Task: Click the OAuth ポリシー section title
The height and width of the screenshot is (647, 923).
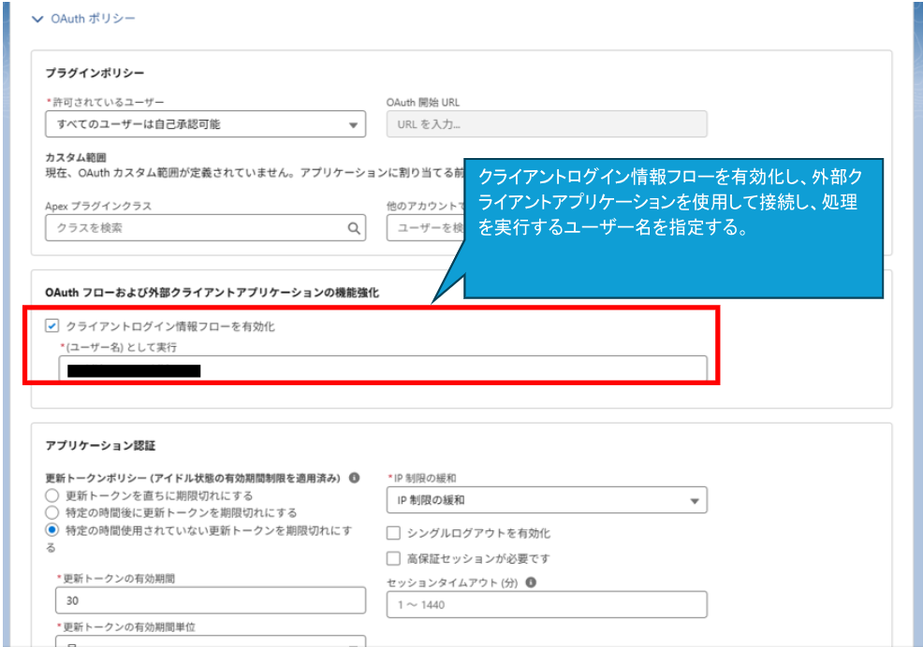Action: click(x=93, y=19)
